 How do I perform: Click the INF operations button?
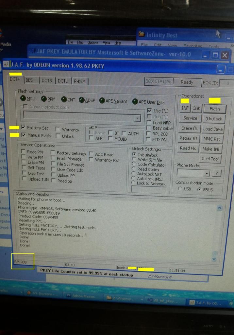click(185, 108)
